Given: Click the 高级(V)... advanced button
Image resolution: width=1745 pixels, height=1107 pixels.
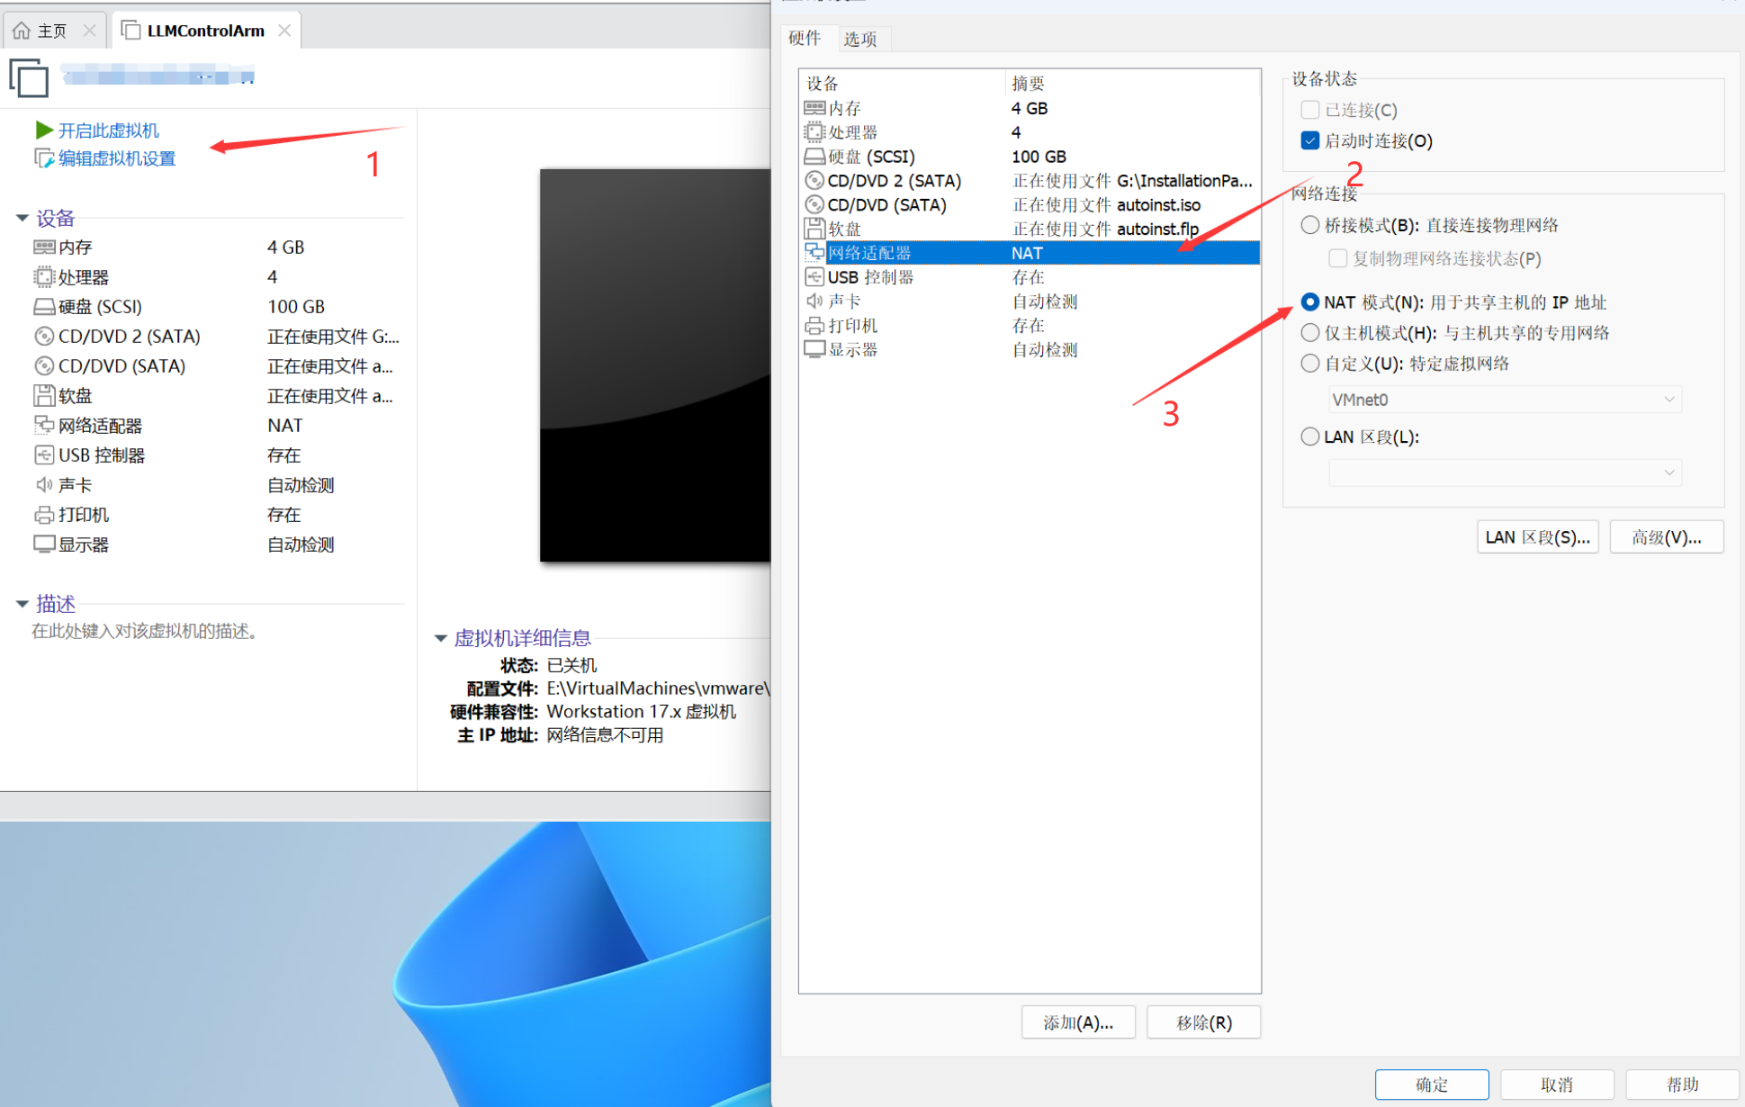Looking at the screenshot, I should (x=1666, y=537).
